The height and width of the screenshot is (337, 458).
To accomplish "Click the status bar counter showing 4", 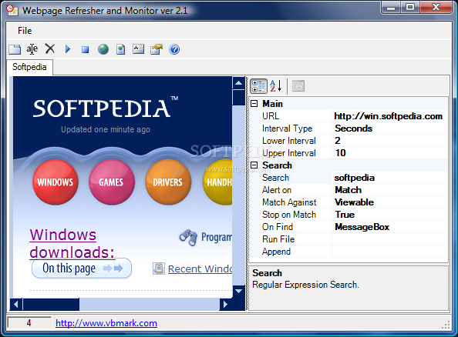I will click(x=29, y=322).
